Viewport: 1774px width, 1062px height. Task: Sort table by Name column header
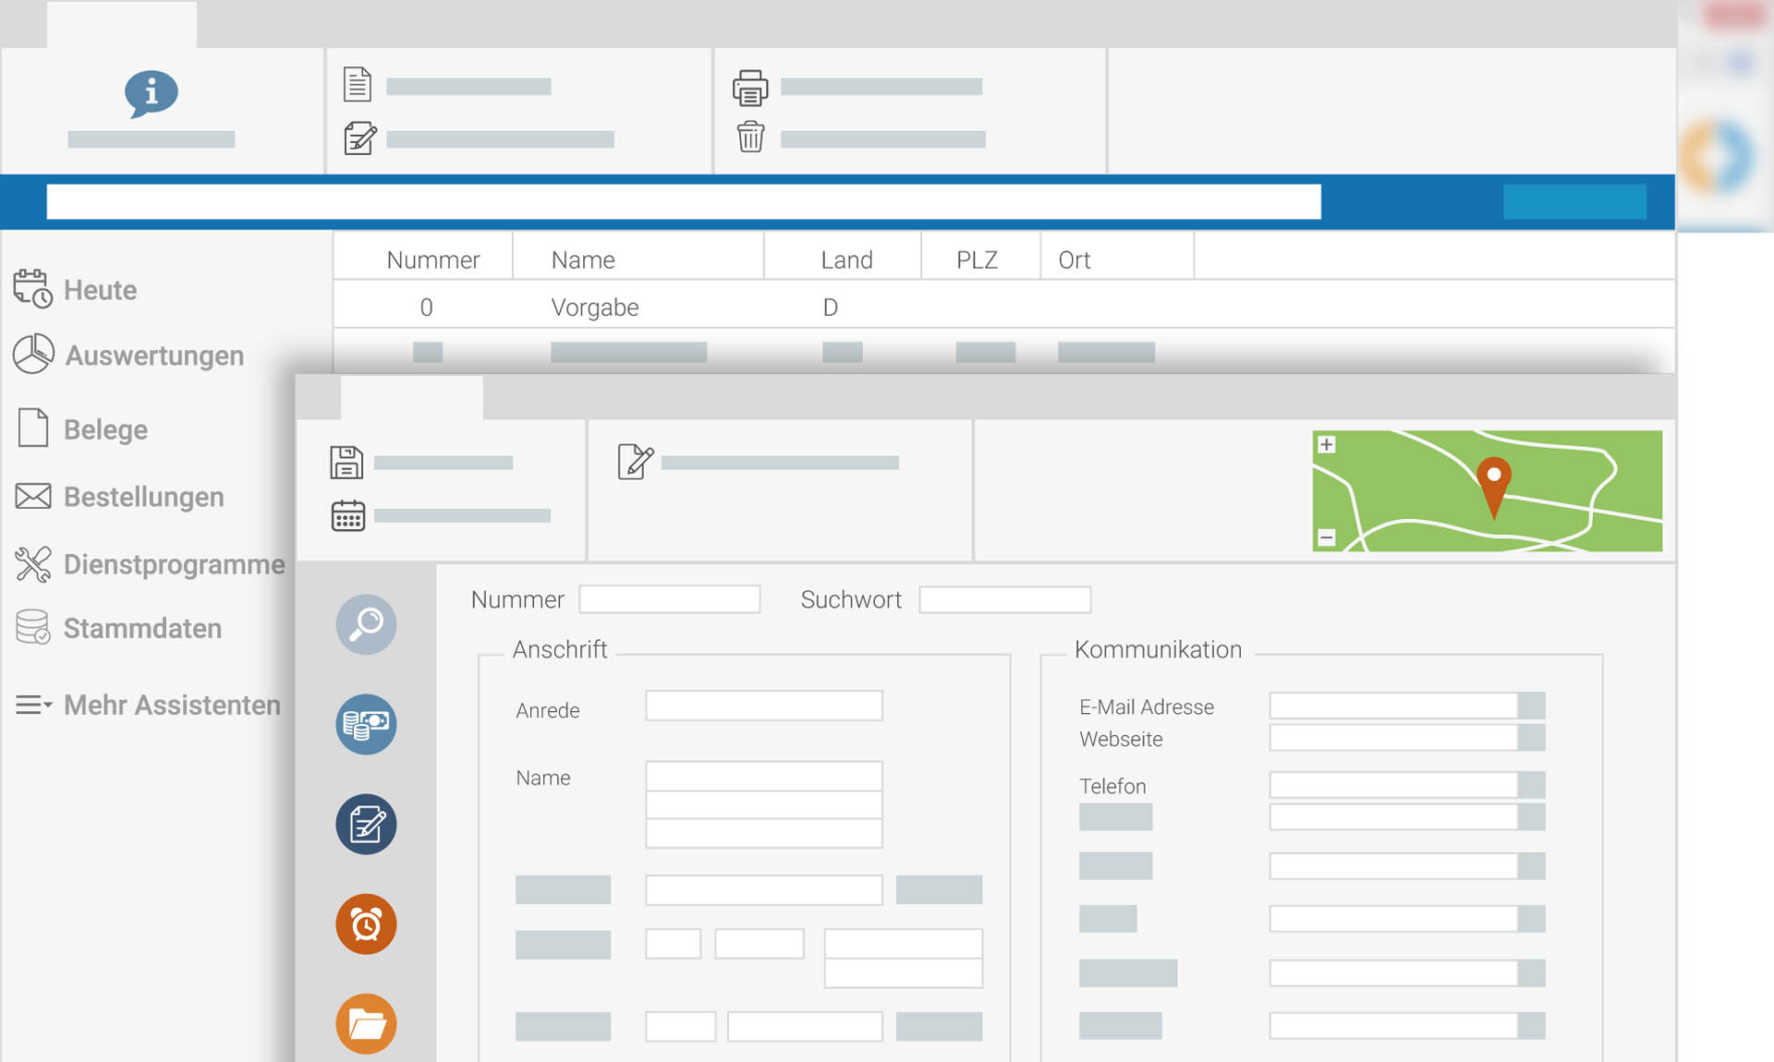[583, 259]
